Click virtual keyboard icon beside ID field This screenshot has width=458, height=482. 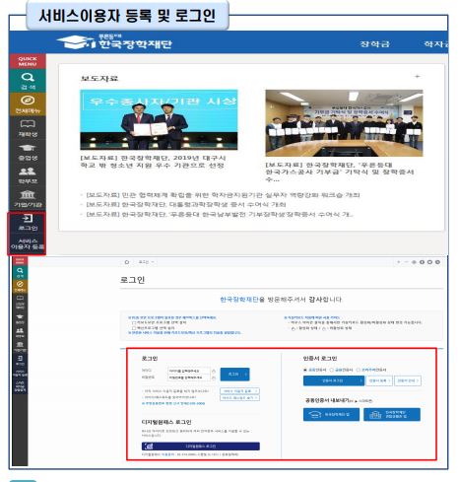(x=214, y=371)
